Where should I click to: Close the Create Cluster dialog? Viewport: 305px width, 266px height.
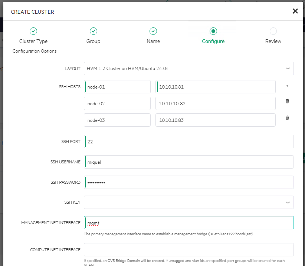(x=295, y=11)
